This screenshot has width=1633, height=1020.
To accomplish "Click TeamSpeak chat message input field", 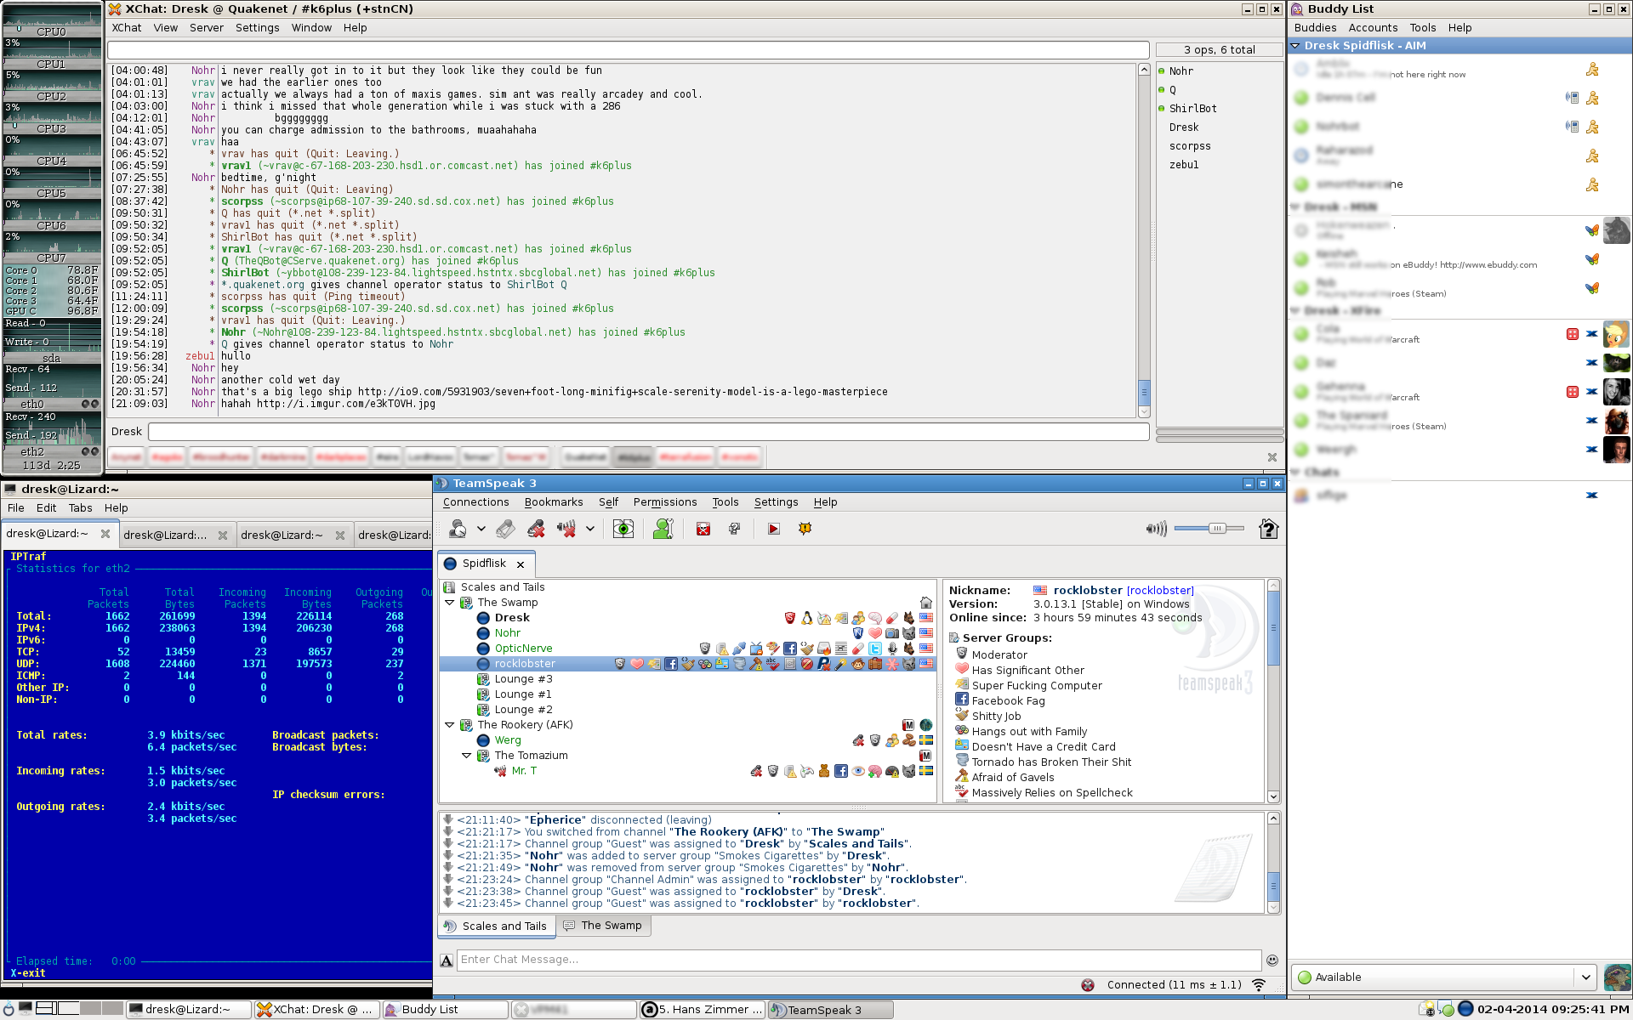I will 859,960.
